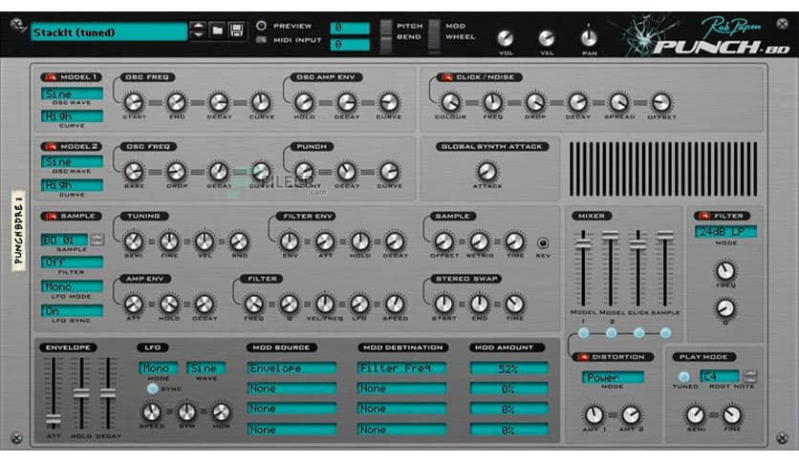Enable the Model 2 power button
Screen dimensions: 799x462
pyautogui.click(x=51, y=147)
